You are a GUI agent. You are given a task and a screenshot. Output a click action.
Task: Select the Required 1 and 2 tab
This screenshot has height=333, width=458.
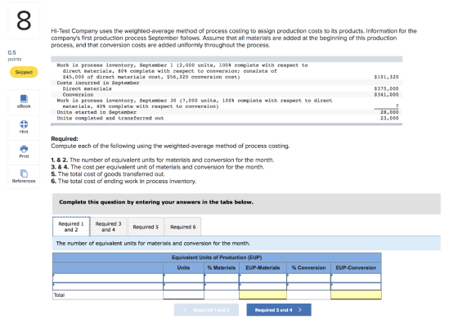[71, 227]
